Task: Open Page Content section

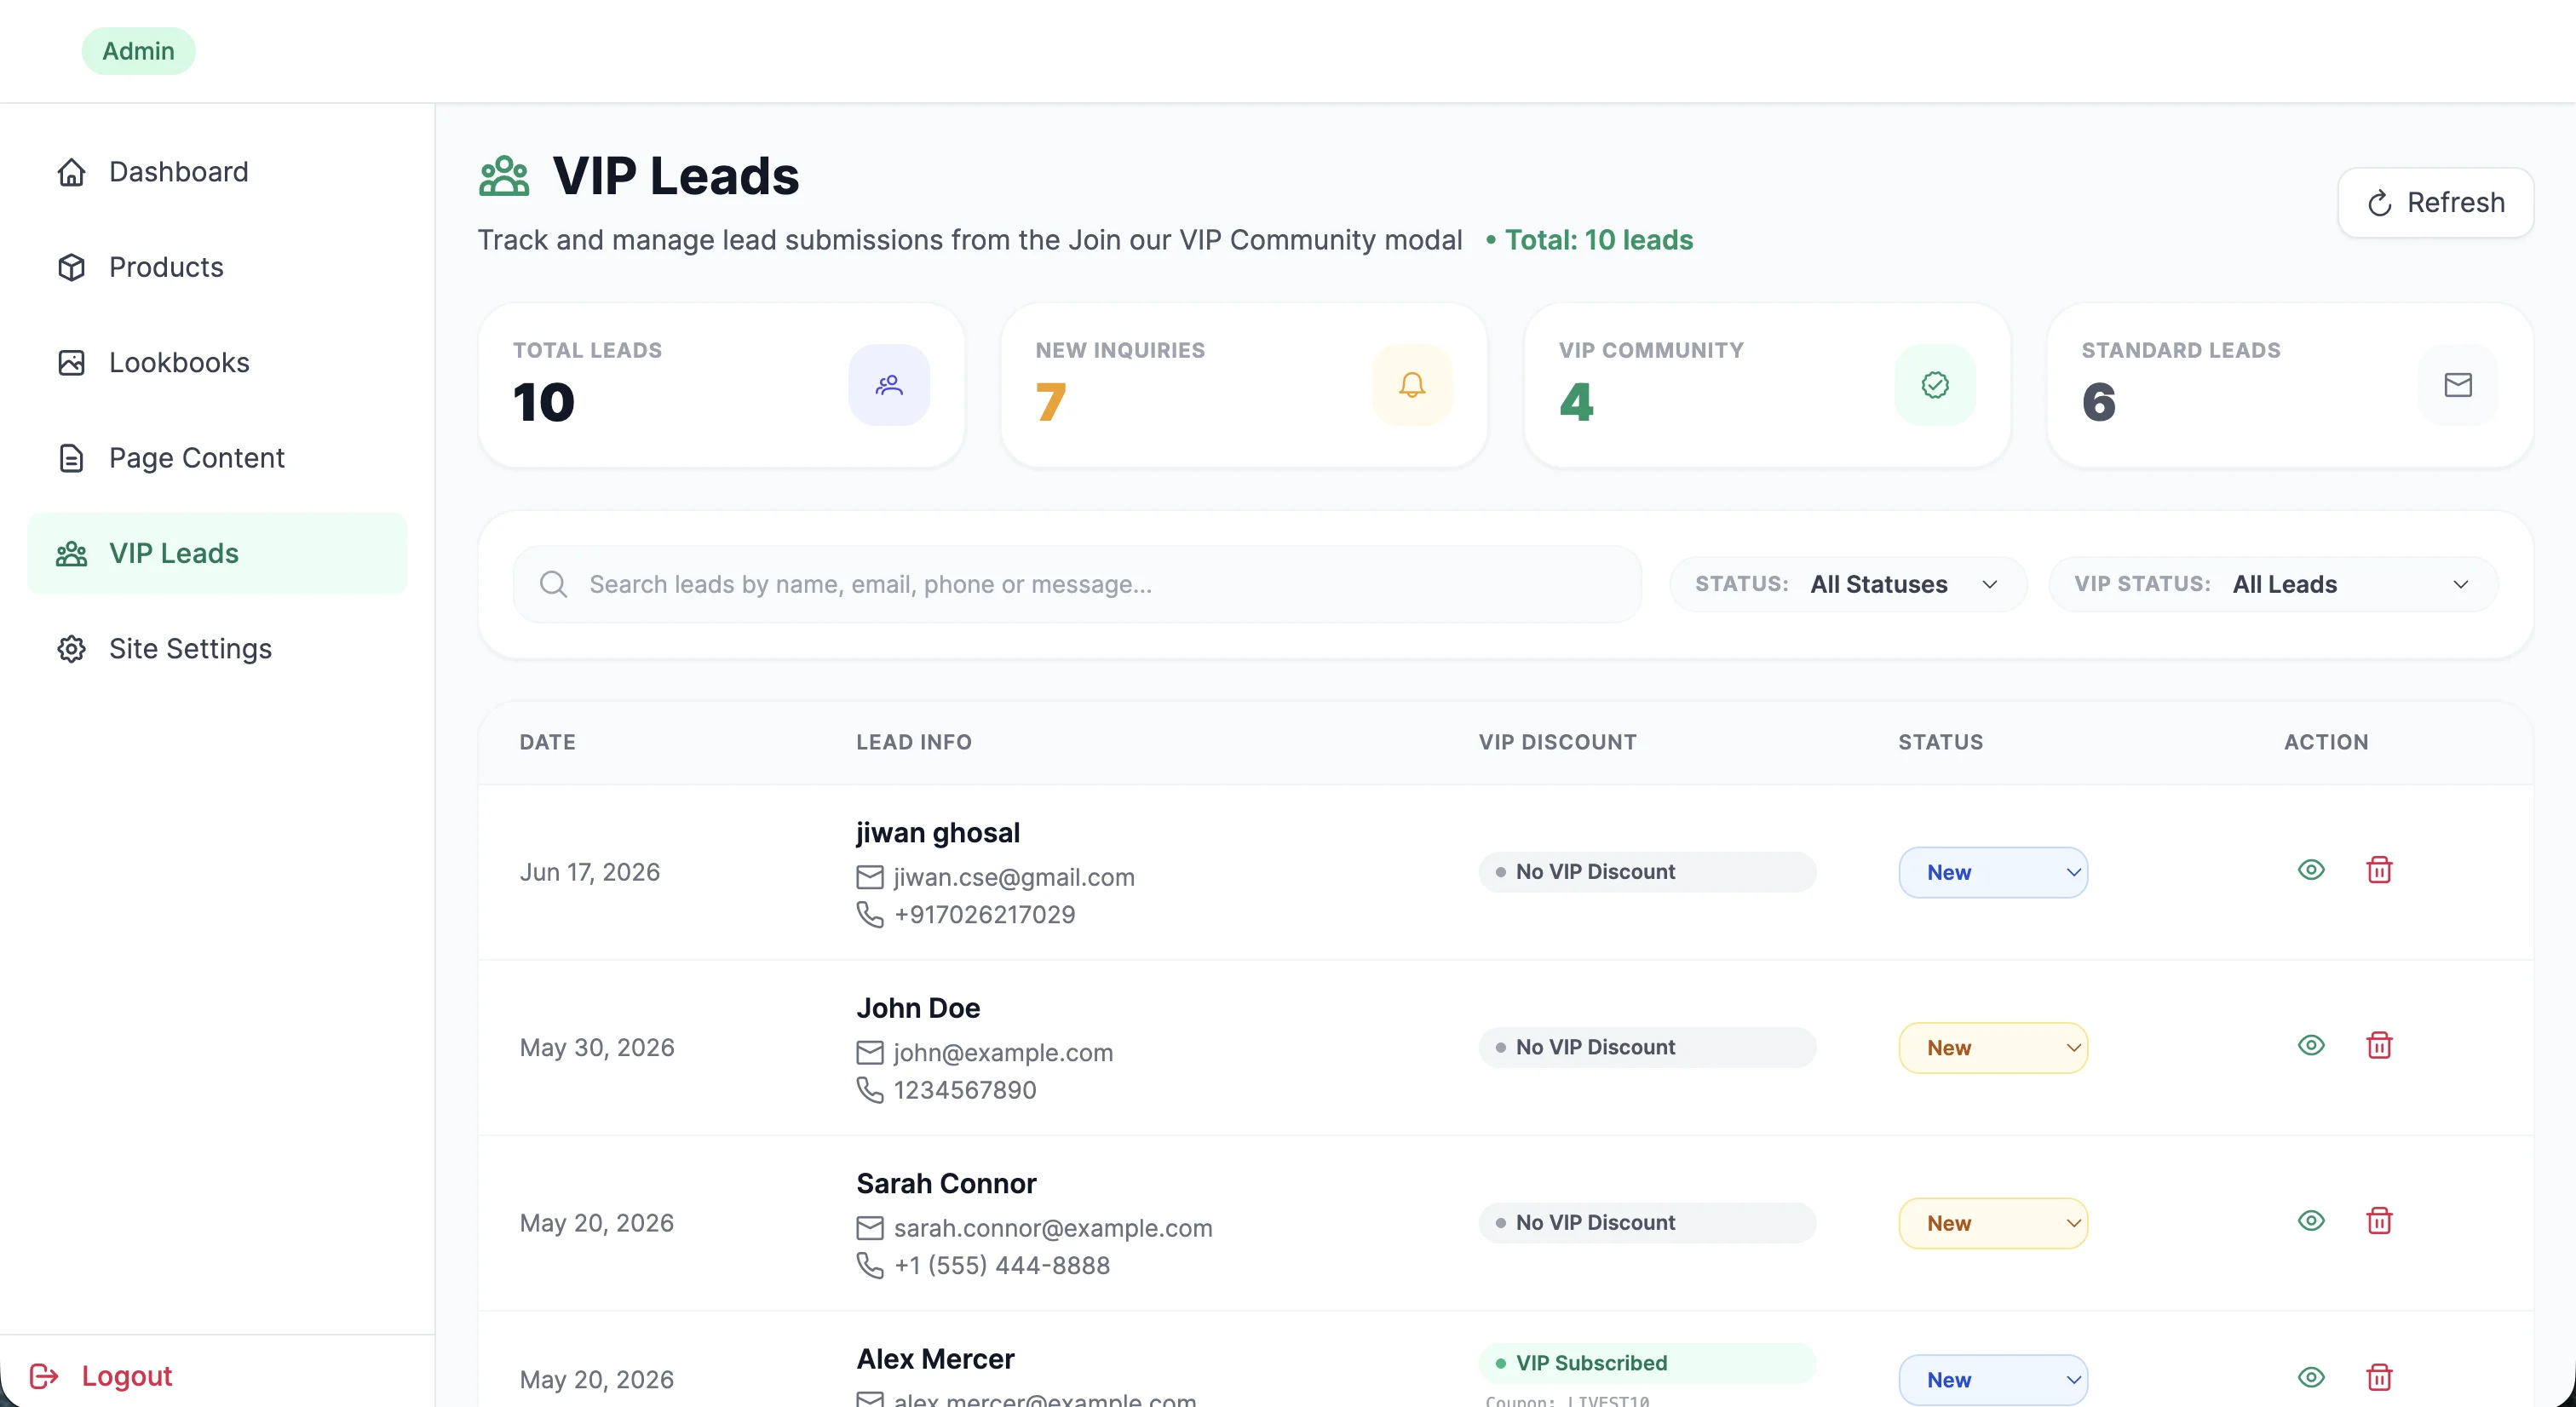Action: (x=217, y=458)
